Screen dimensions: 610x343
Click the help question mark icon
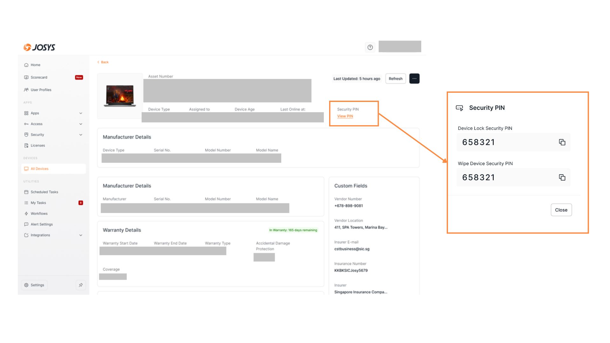tap(370, 47)
